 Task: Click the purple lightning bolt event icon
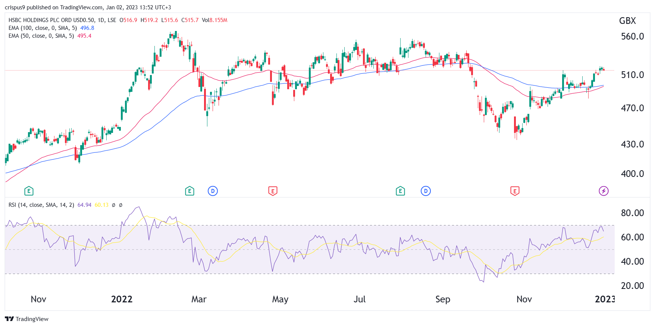pos(604,191)
